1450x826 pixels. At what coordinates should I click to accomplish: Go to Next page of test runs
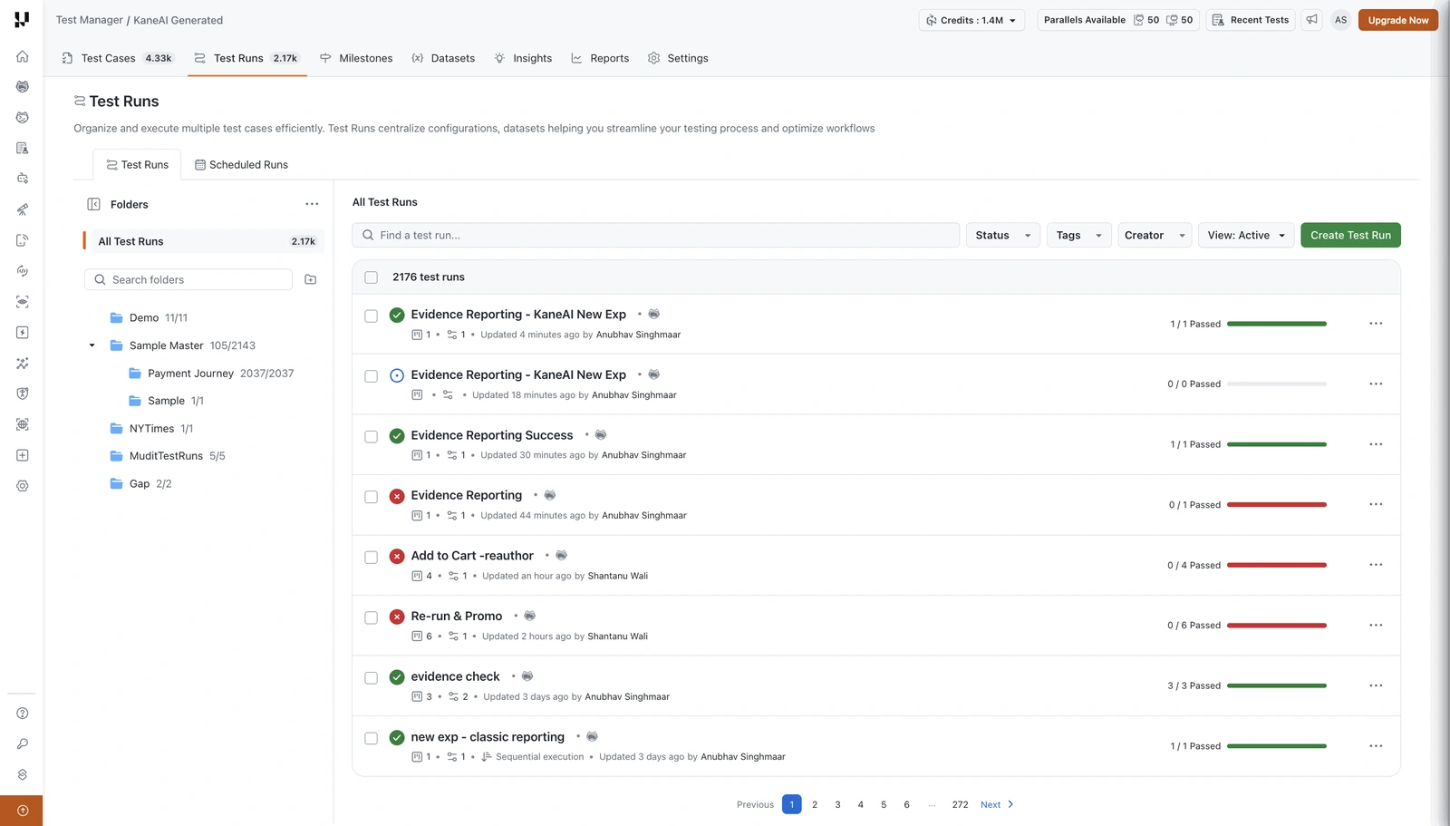997,804
